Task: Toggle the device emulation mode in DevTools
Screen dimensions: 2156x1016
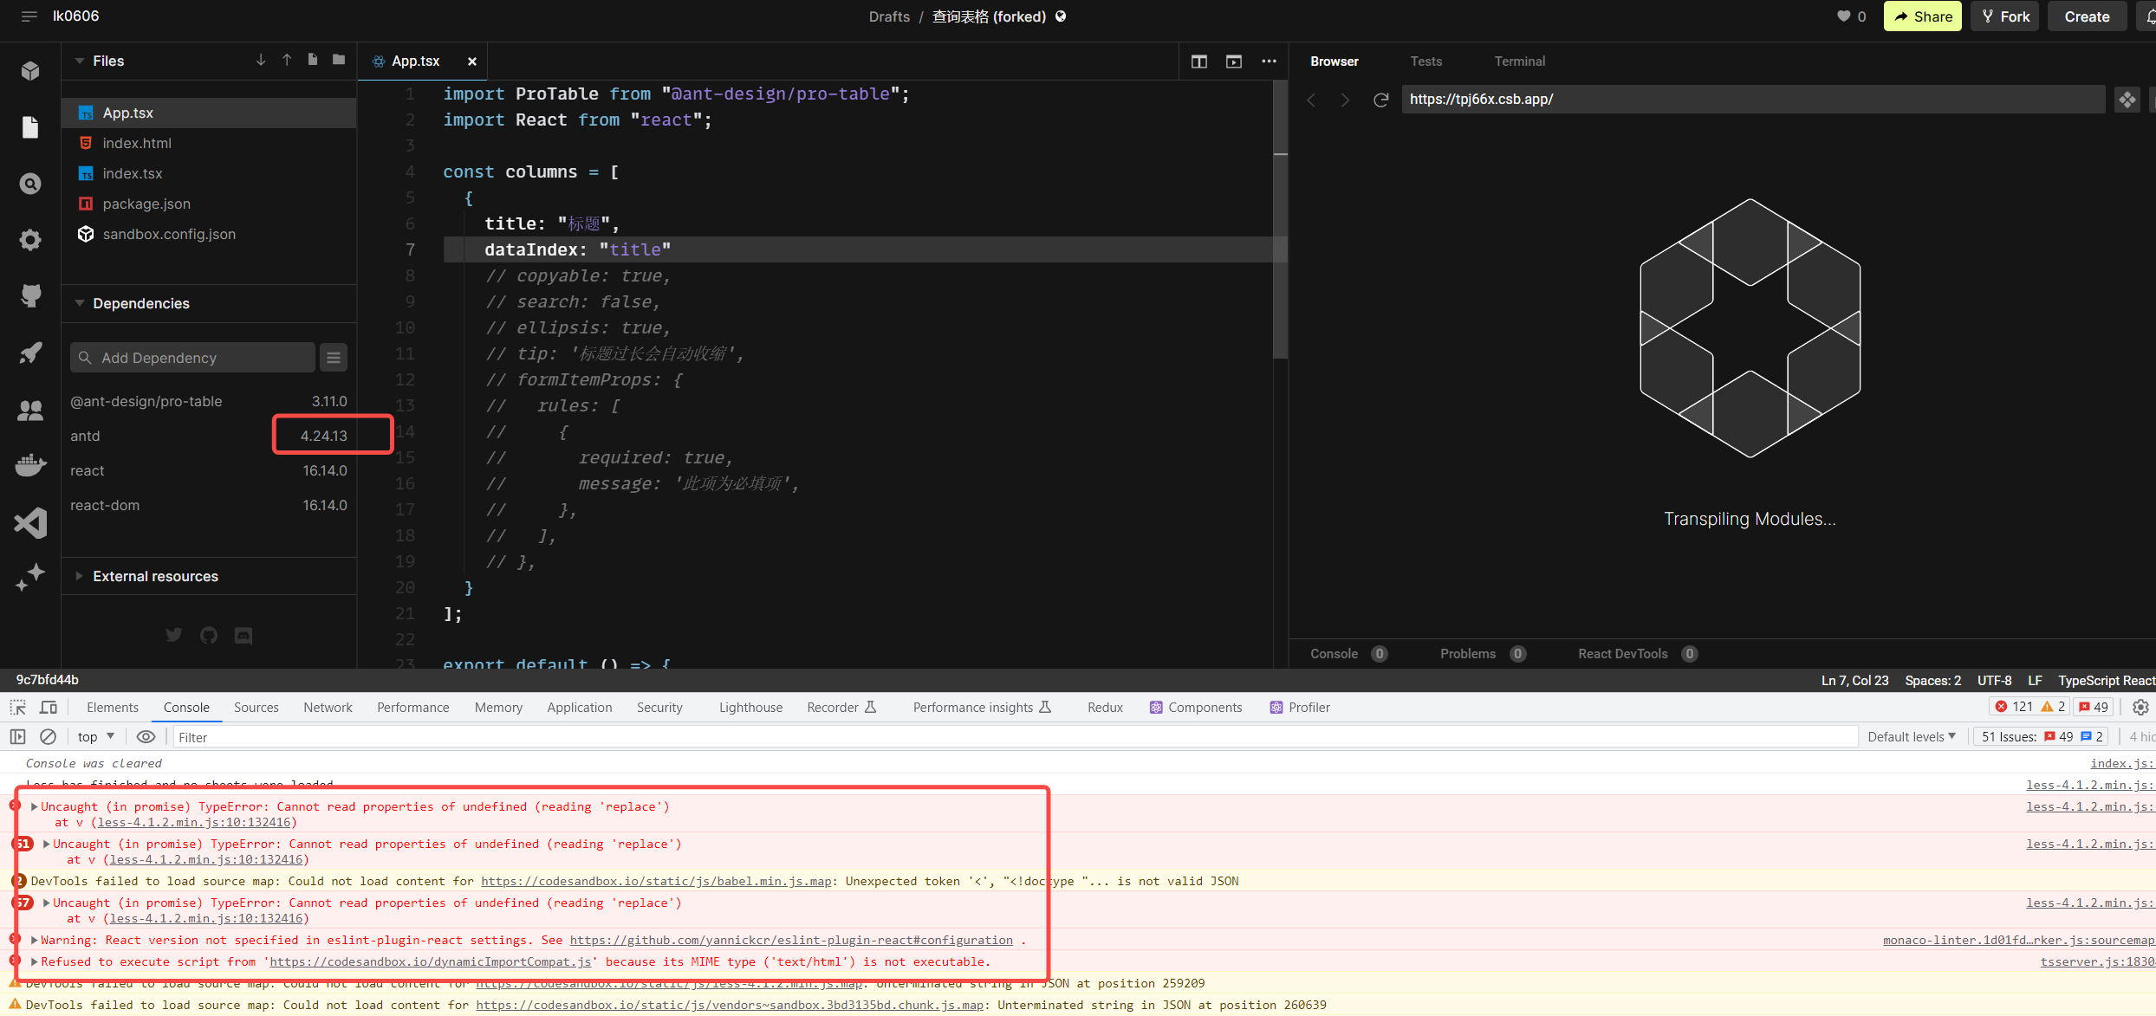Action: [49, 707]
